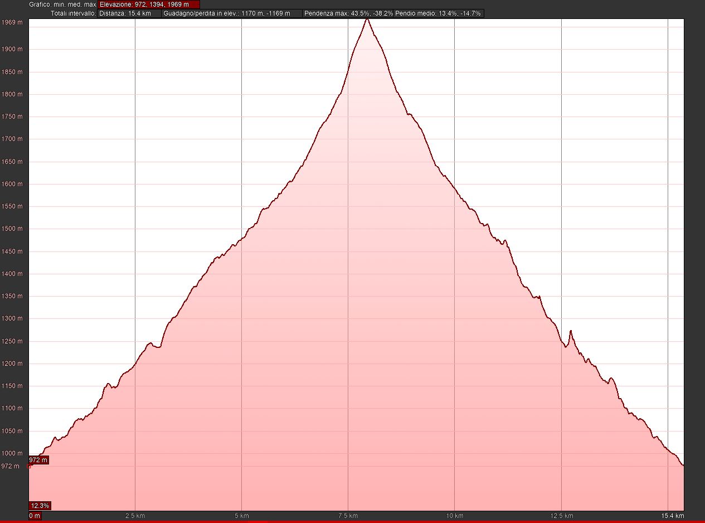Click the Guadagno/perdita in elev. readout
Screen dimensions: 705x523
pyautogui.click(x=232, y=13)
